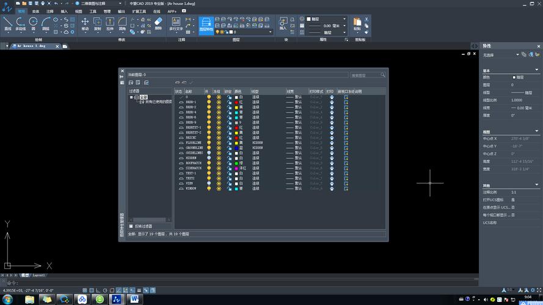
Task: Open the layer dropdown in the ribbon
Action: (271, 32)
